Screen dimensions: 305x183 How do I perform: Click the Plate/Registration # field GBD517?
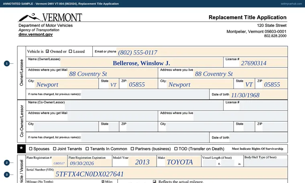(59, 162)
